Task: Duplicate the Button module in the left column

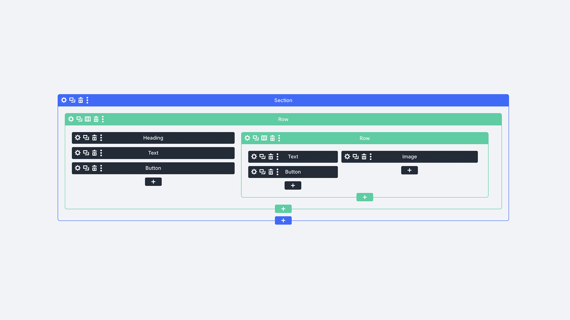Action: (x=86, y=168)
